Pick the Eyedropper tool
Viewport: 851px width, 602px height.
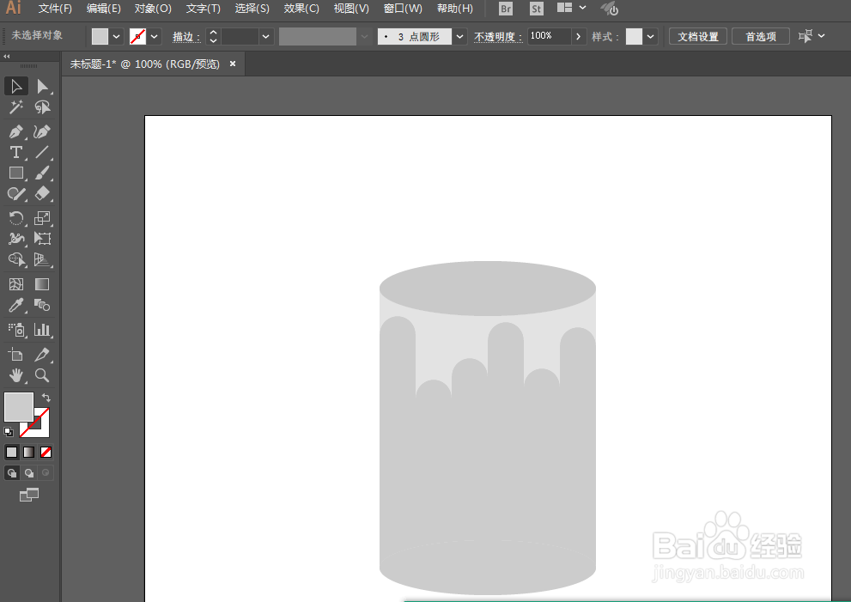click(x=15, y=305)
